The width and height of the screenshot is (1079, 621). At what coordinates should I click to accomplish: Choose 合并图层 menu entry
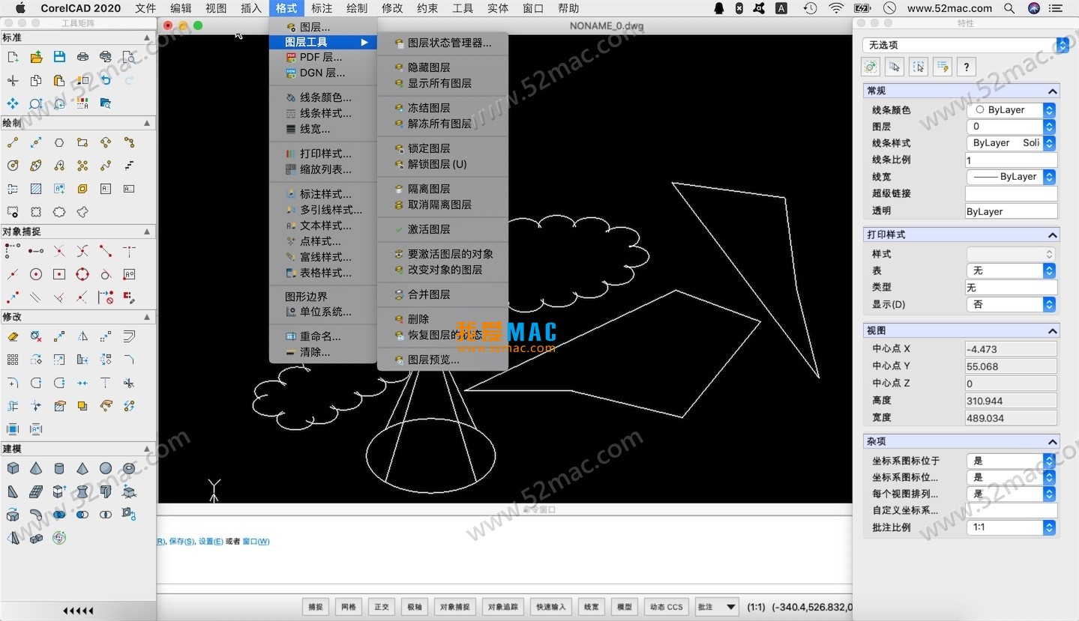pyautogui.click(x=443, y=294)
